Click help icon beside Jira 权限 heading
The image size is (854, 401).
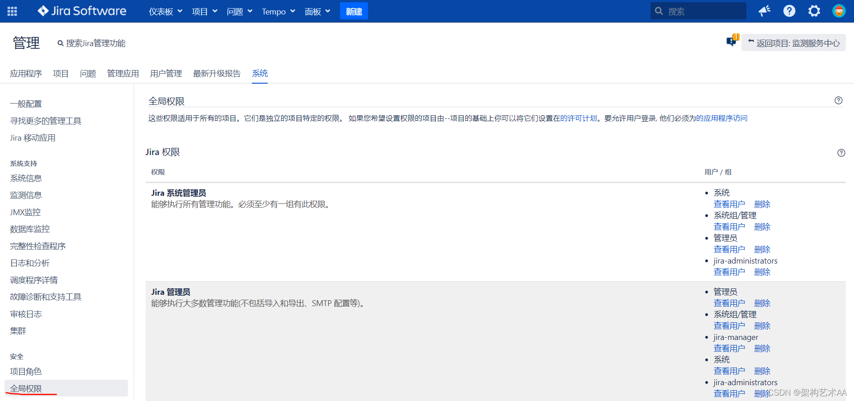[841, 153]
